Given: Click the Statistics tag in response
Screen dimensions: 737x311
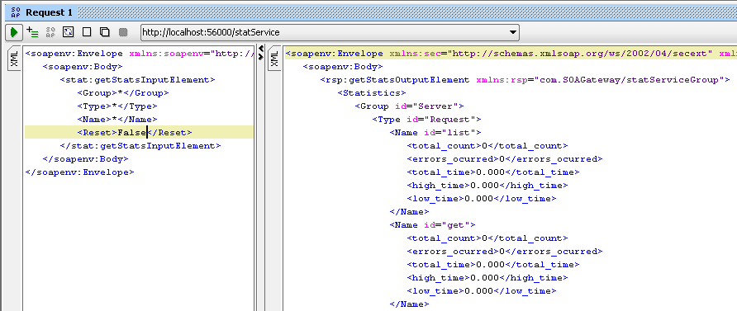Looking at the screenshot, I should pos(372,93).
